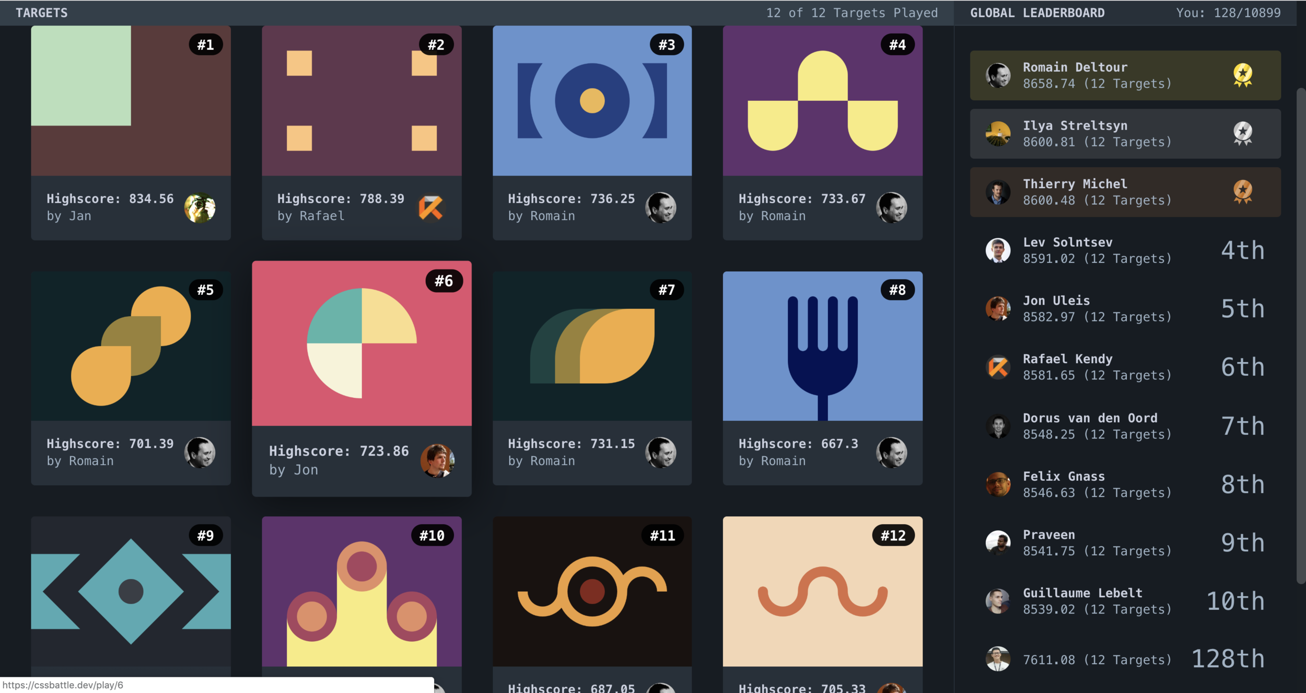Click the light green square in target #1
The width and height of the screenshot is (1306, 693).
pyautogui.click(x=80, y=76)
